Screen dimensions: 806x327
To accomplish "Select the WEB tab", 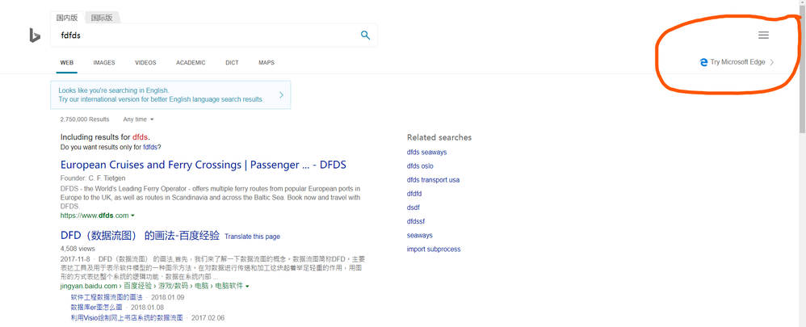I will (67, 63).
